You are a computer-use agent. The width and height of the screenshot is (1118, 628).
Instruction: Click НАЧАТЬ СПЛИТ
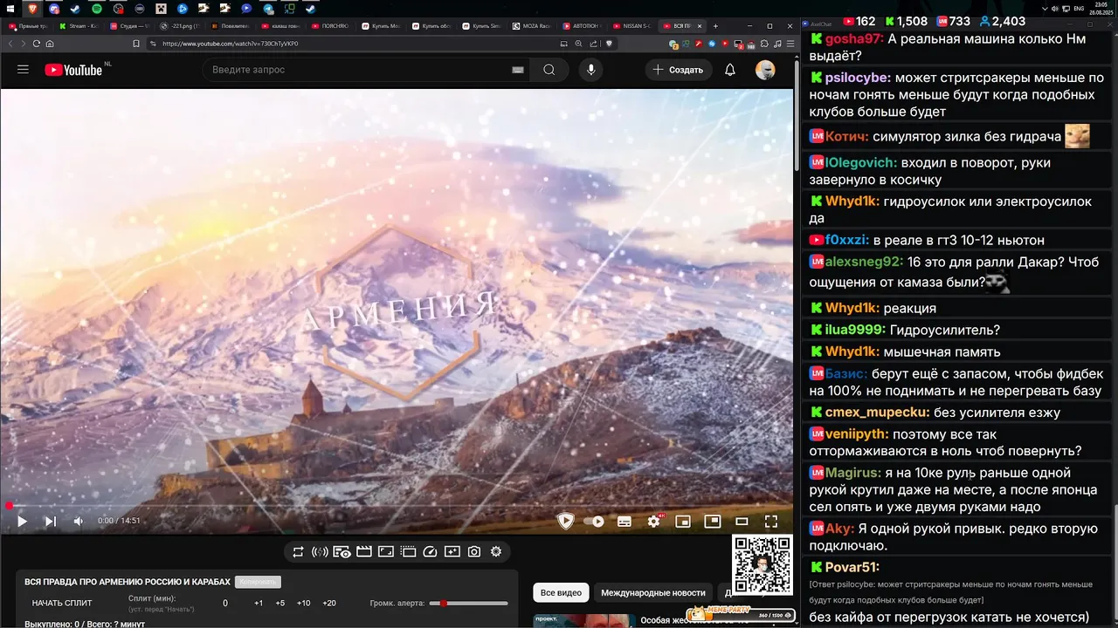62,603
